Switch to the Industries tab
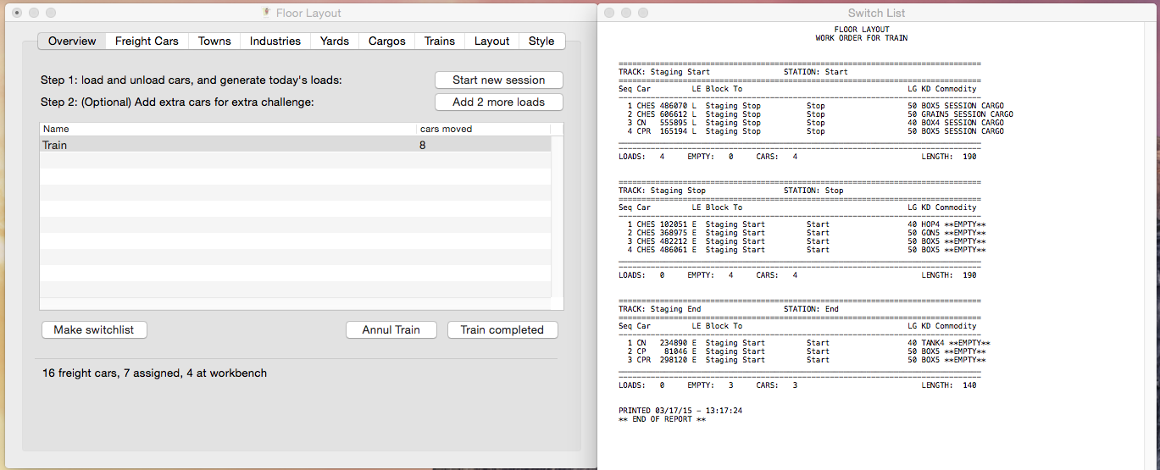Viewport: 1160px width, 470px height. click(275, 41)
